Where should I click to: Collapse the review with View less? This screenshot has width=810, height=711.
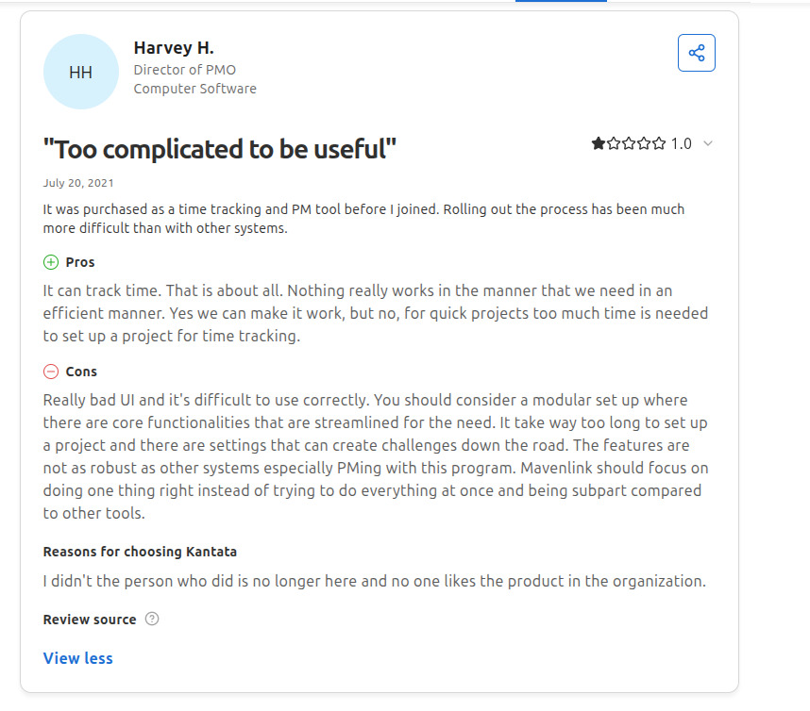point(77,658)
